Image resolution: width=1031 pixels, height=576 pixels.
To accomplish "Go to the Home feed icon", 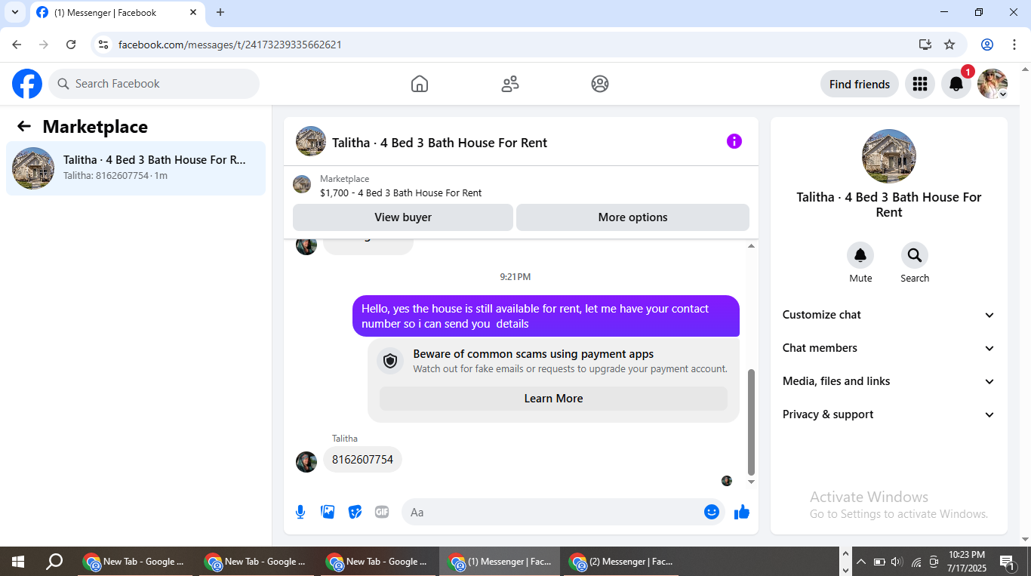I will (420, 84).
